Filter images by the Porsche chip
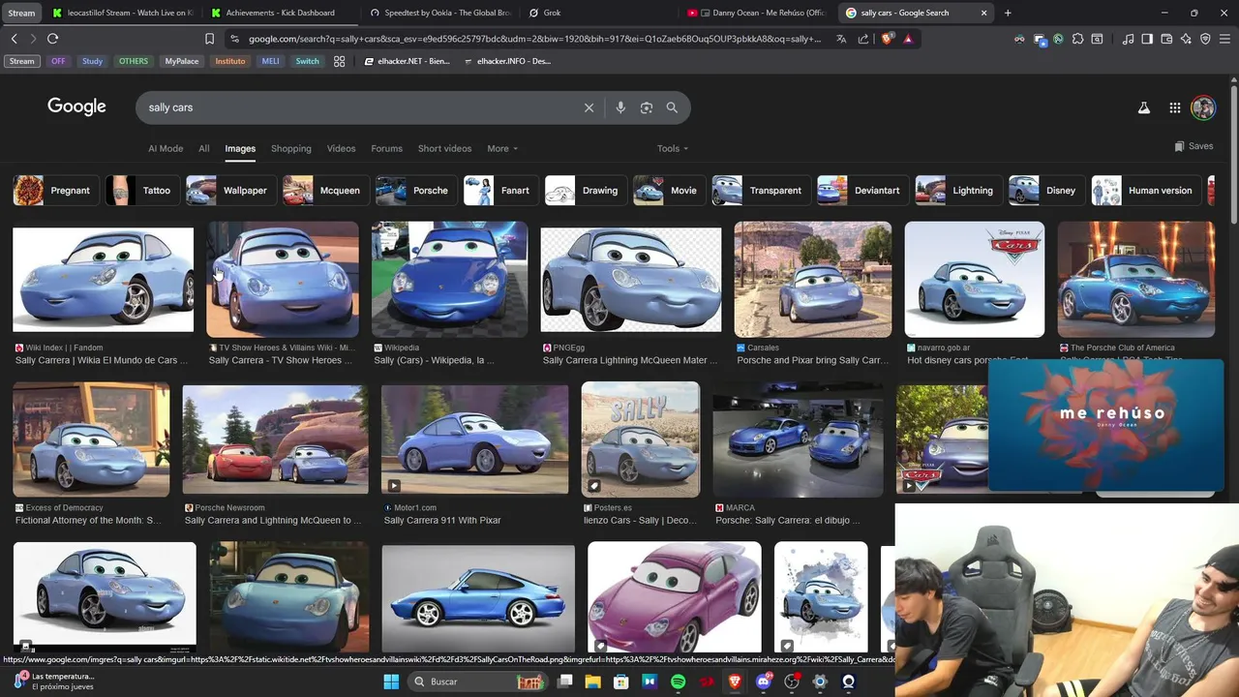The width and height of the screenshot is (1239, 697). click(416, 191)
